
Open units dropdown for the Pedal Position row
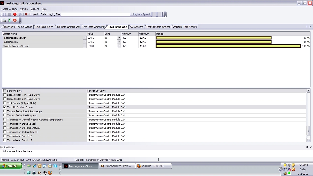click(x=119, y=42)
